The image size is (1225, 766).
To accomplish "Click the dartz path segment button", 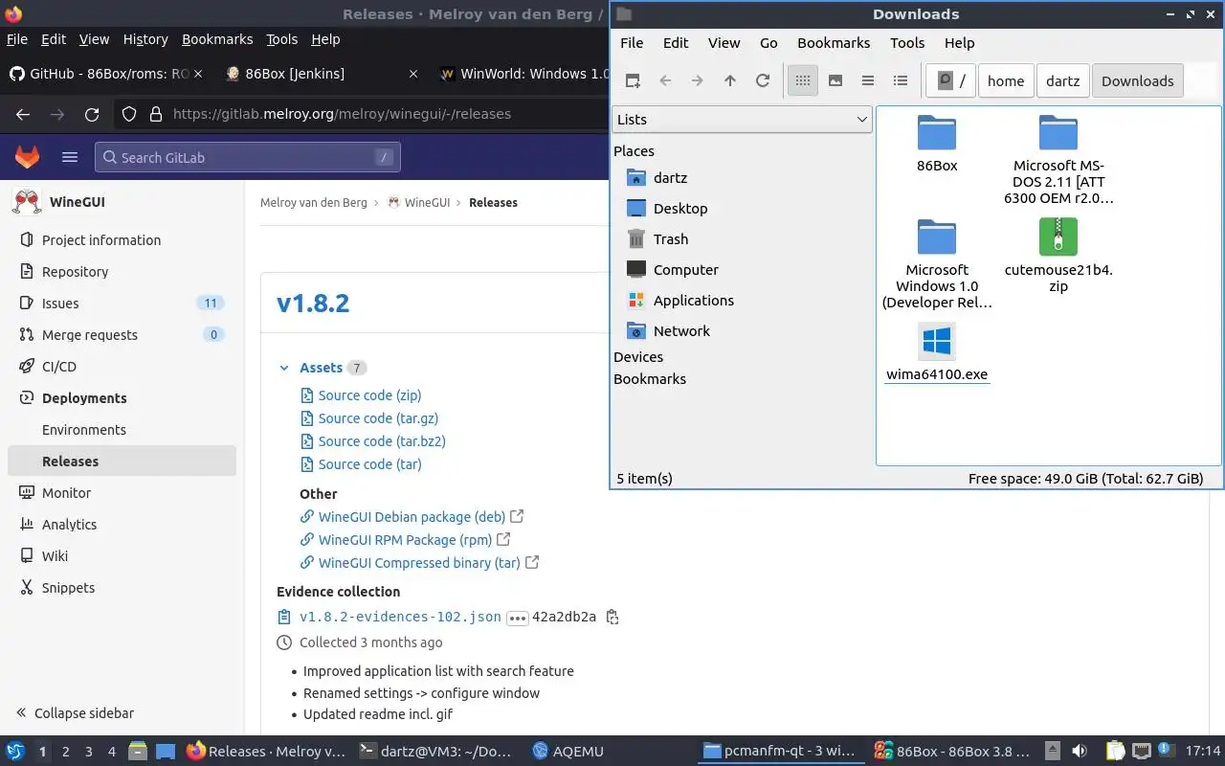I will 1062,81.
